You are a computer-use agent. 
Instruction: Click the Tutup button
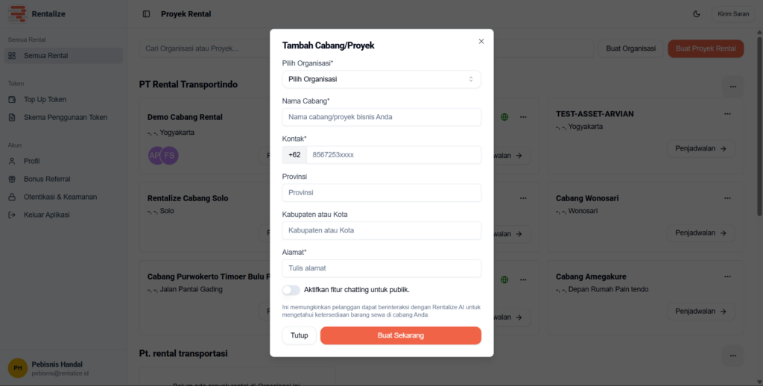click(x=299, y=335)
